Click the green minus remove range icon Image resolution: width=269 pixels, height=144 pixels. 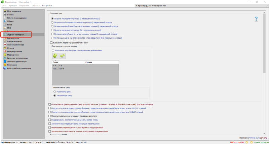tap(62, 56)
